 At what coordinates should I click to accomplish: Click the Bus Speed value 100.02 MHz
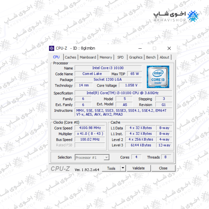(90, 139)
